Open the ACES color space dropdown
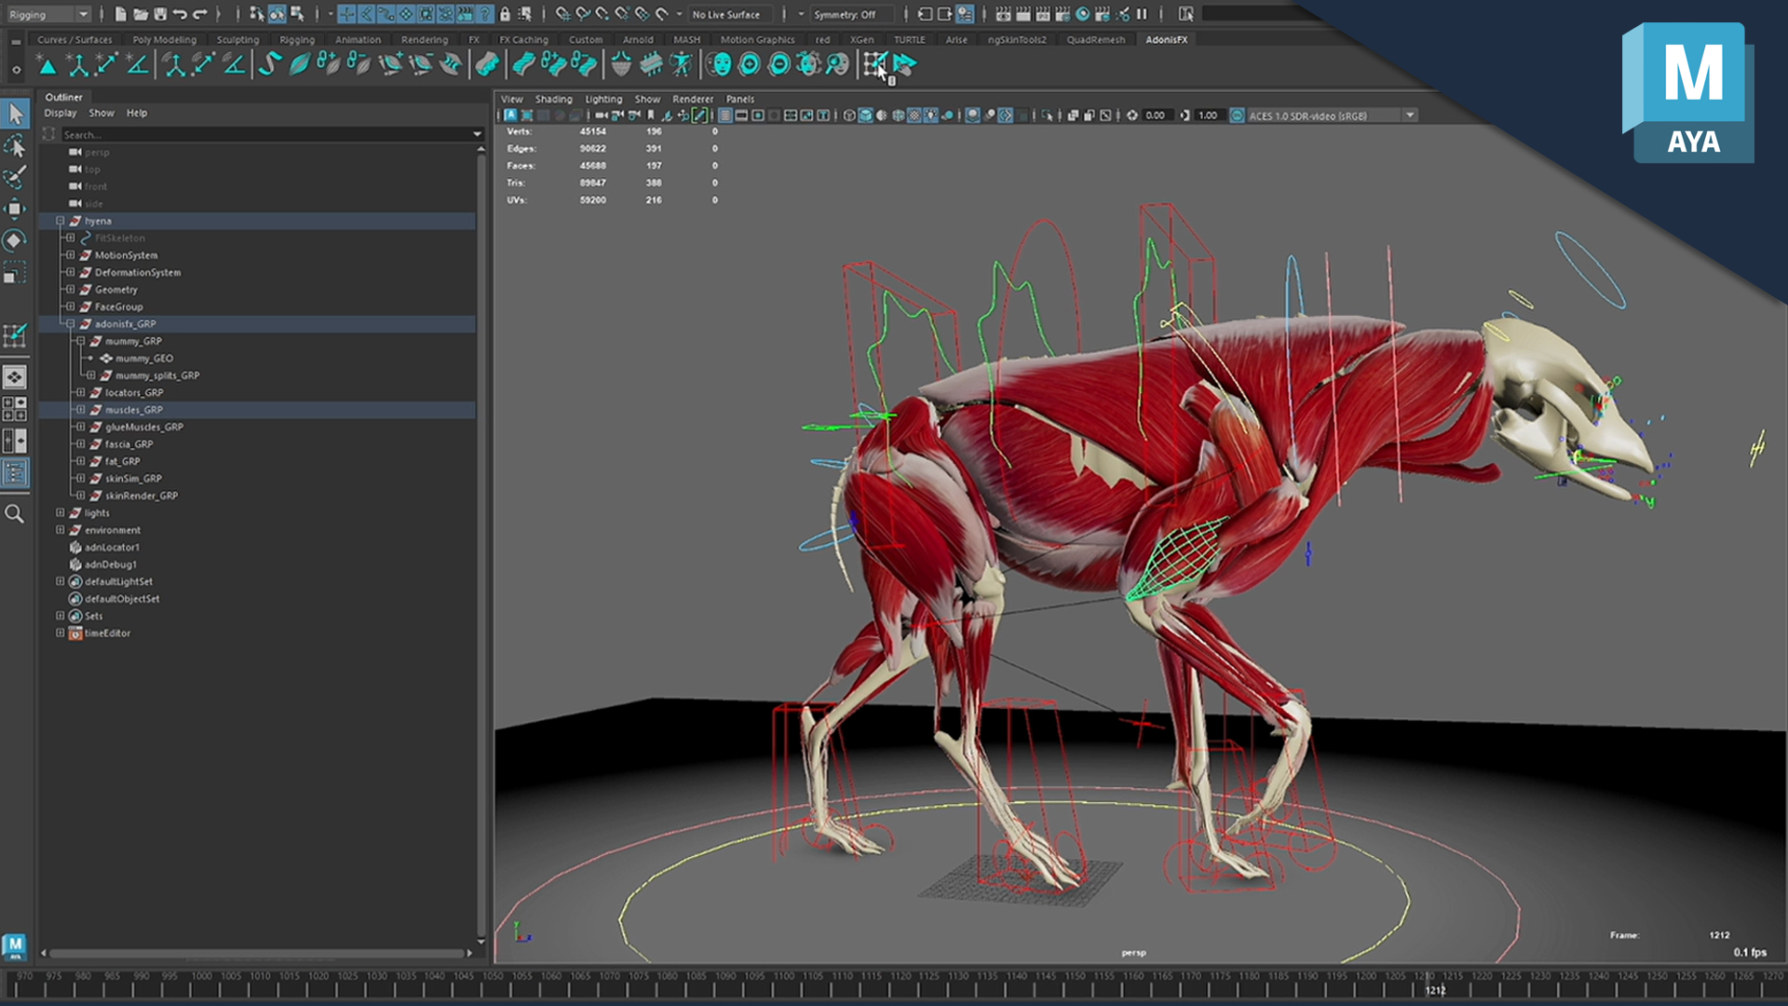Viewport: 1788px width, 1006px height. (x=1410, y=116)
